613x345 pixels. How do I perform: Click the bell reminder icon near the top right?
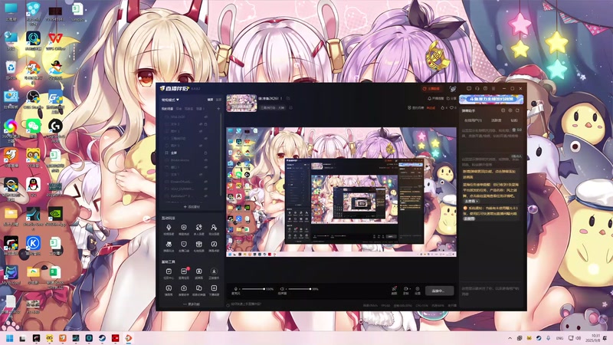(430, 99)
